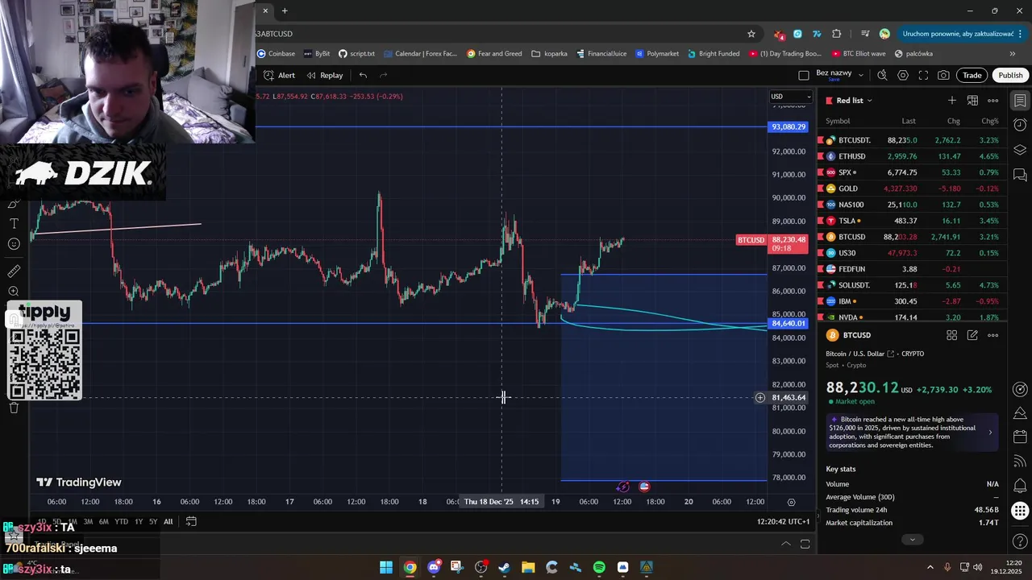Screen dimensions: 1032x580
Task: Open a new browser tab
Action: coord(285,10)
